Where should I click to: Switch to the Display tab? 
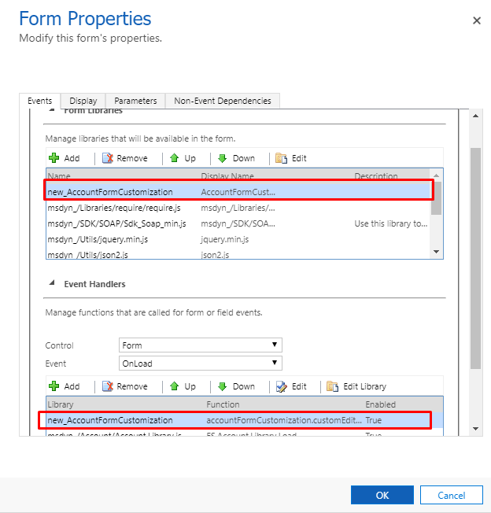pyautogui.click(x=83, y=101)
